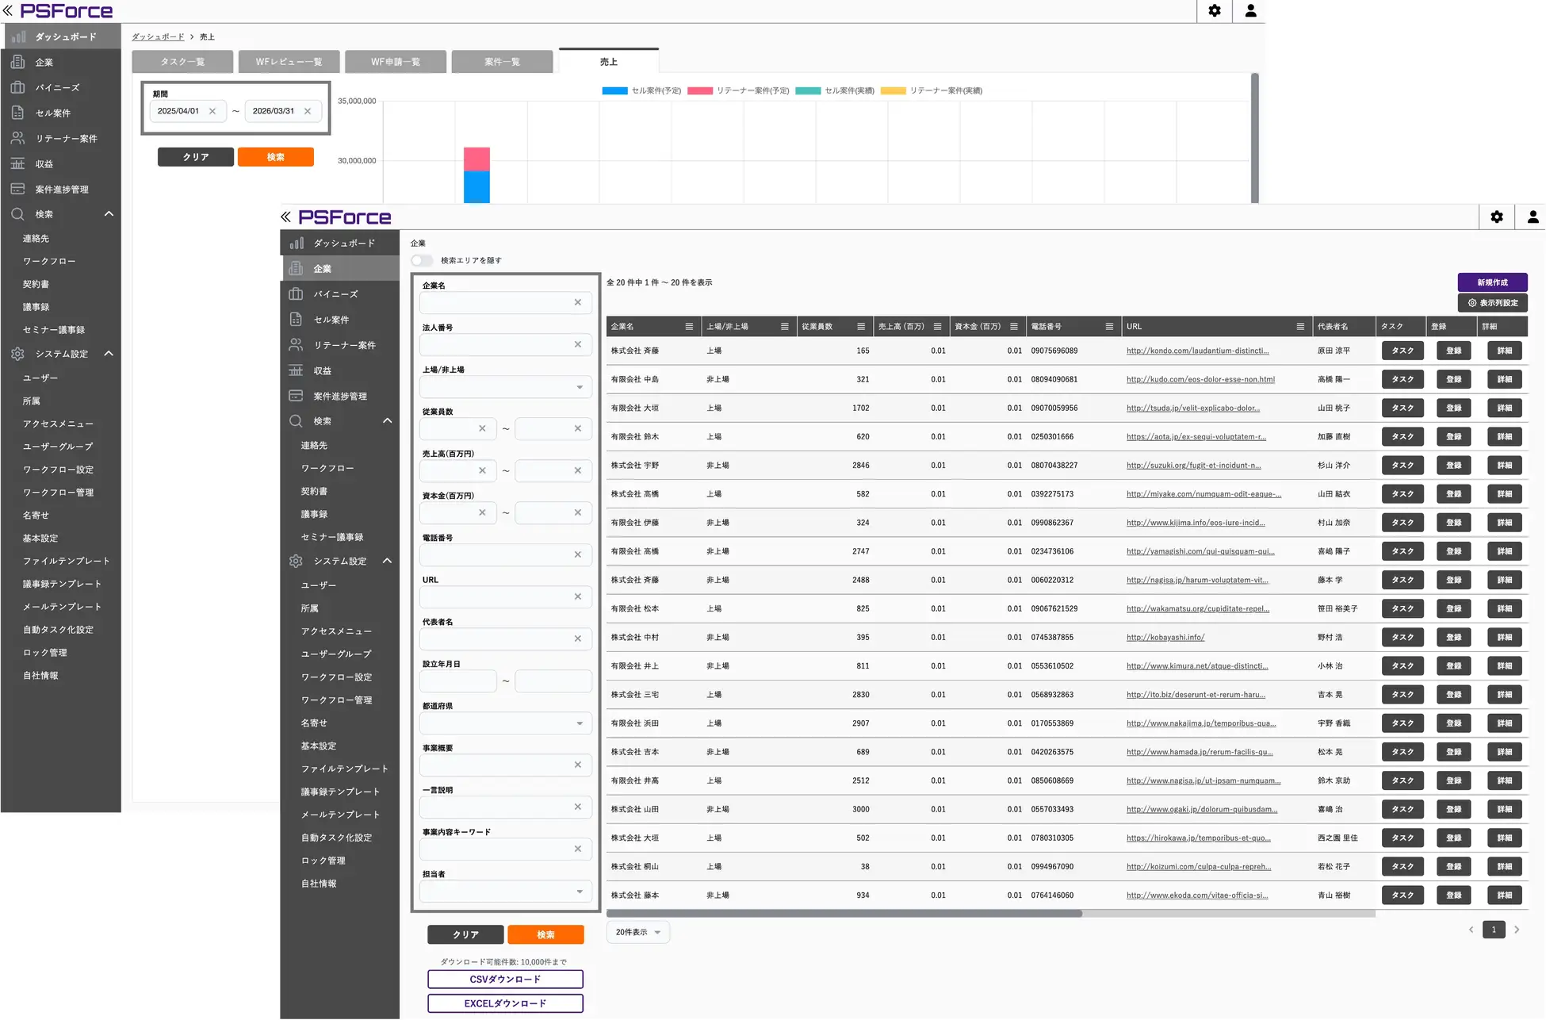This screenshot has width=1546, height=1020.
Task: Open the 都道府県 dropdown
Action: coord(505,723)
